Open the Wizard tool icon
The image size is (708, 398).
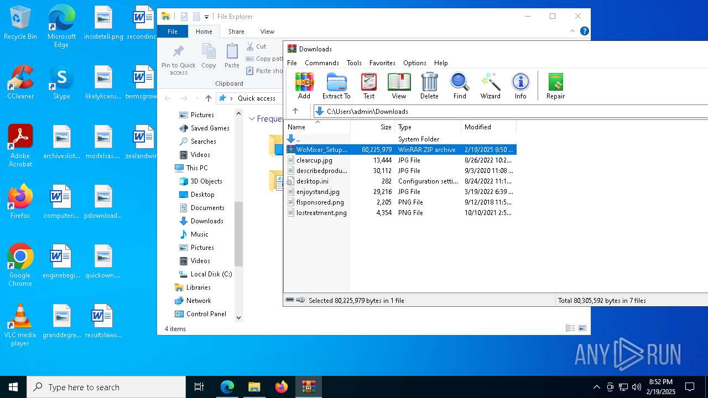tap(490, 86)
